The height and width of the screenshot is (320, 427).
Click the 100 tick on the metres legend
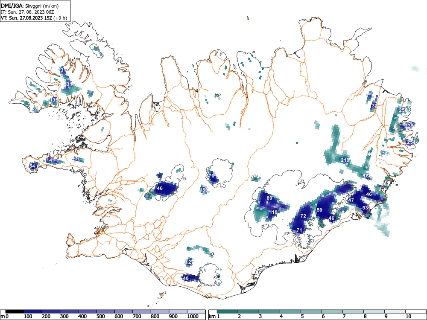[28, 317]
